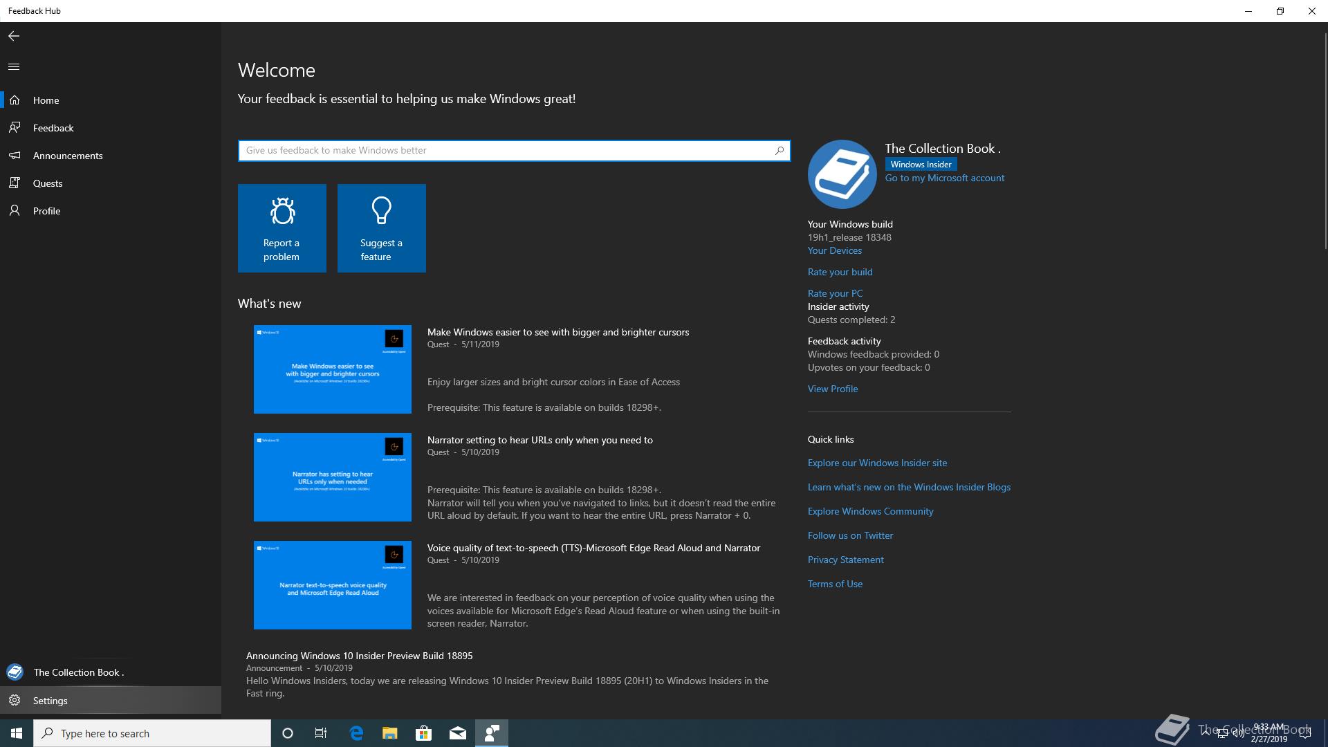Click the Report a problem tile
1328x747 pixels.
point(282,228)
